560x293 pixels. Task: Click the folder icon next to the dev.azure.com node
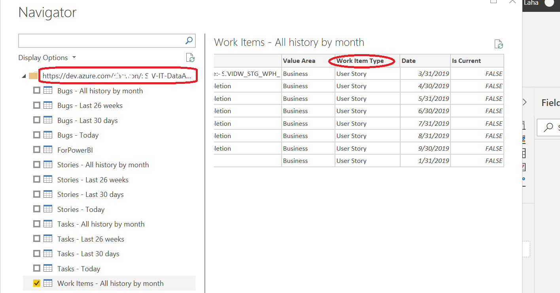pyautogui.click(x=33, y=75)
